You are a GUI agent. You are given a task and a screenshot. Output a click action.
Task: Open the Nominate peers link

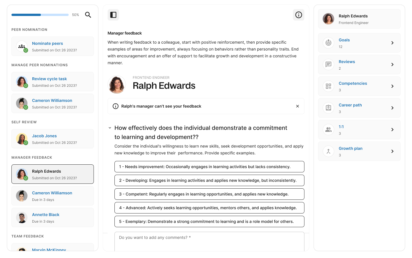(47, 43)
